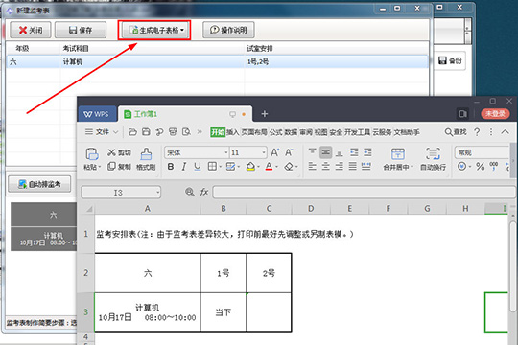
Task: Open the 文件 menu
Action: click(102, 132)
